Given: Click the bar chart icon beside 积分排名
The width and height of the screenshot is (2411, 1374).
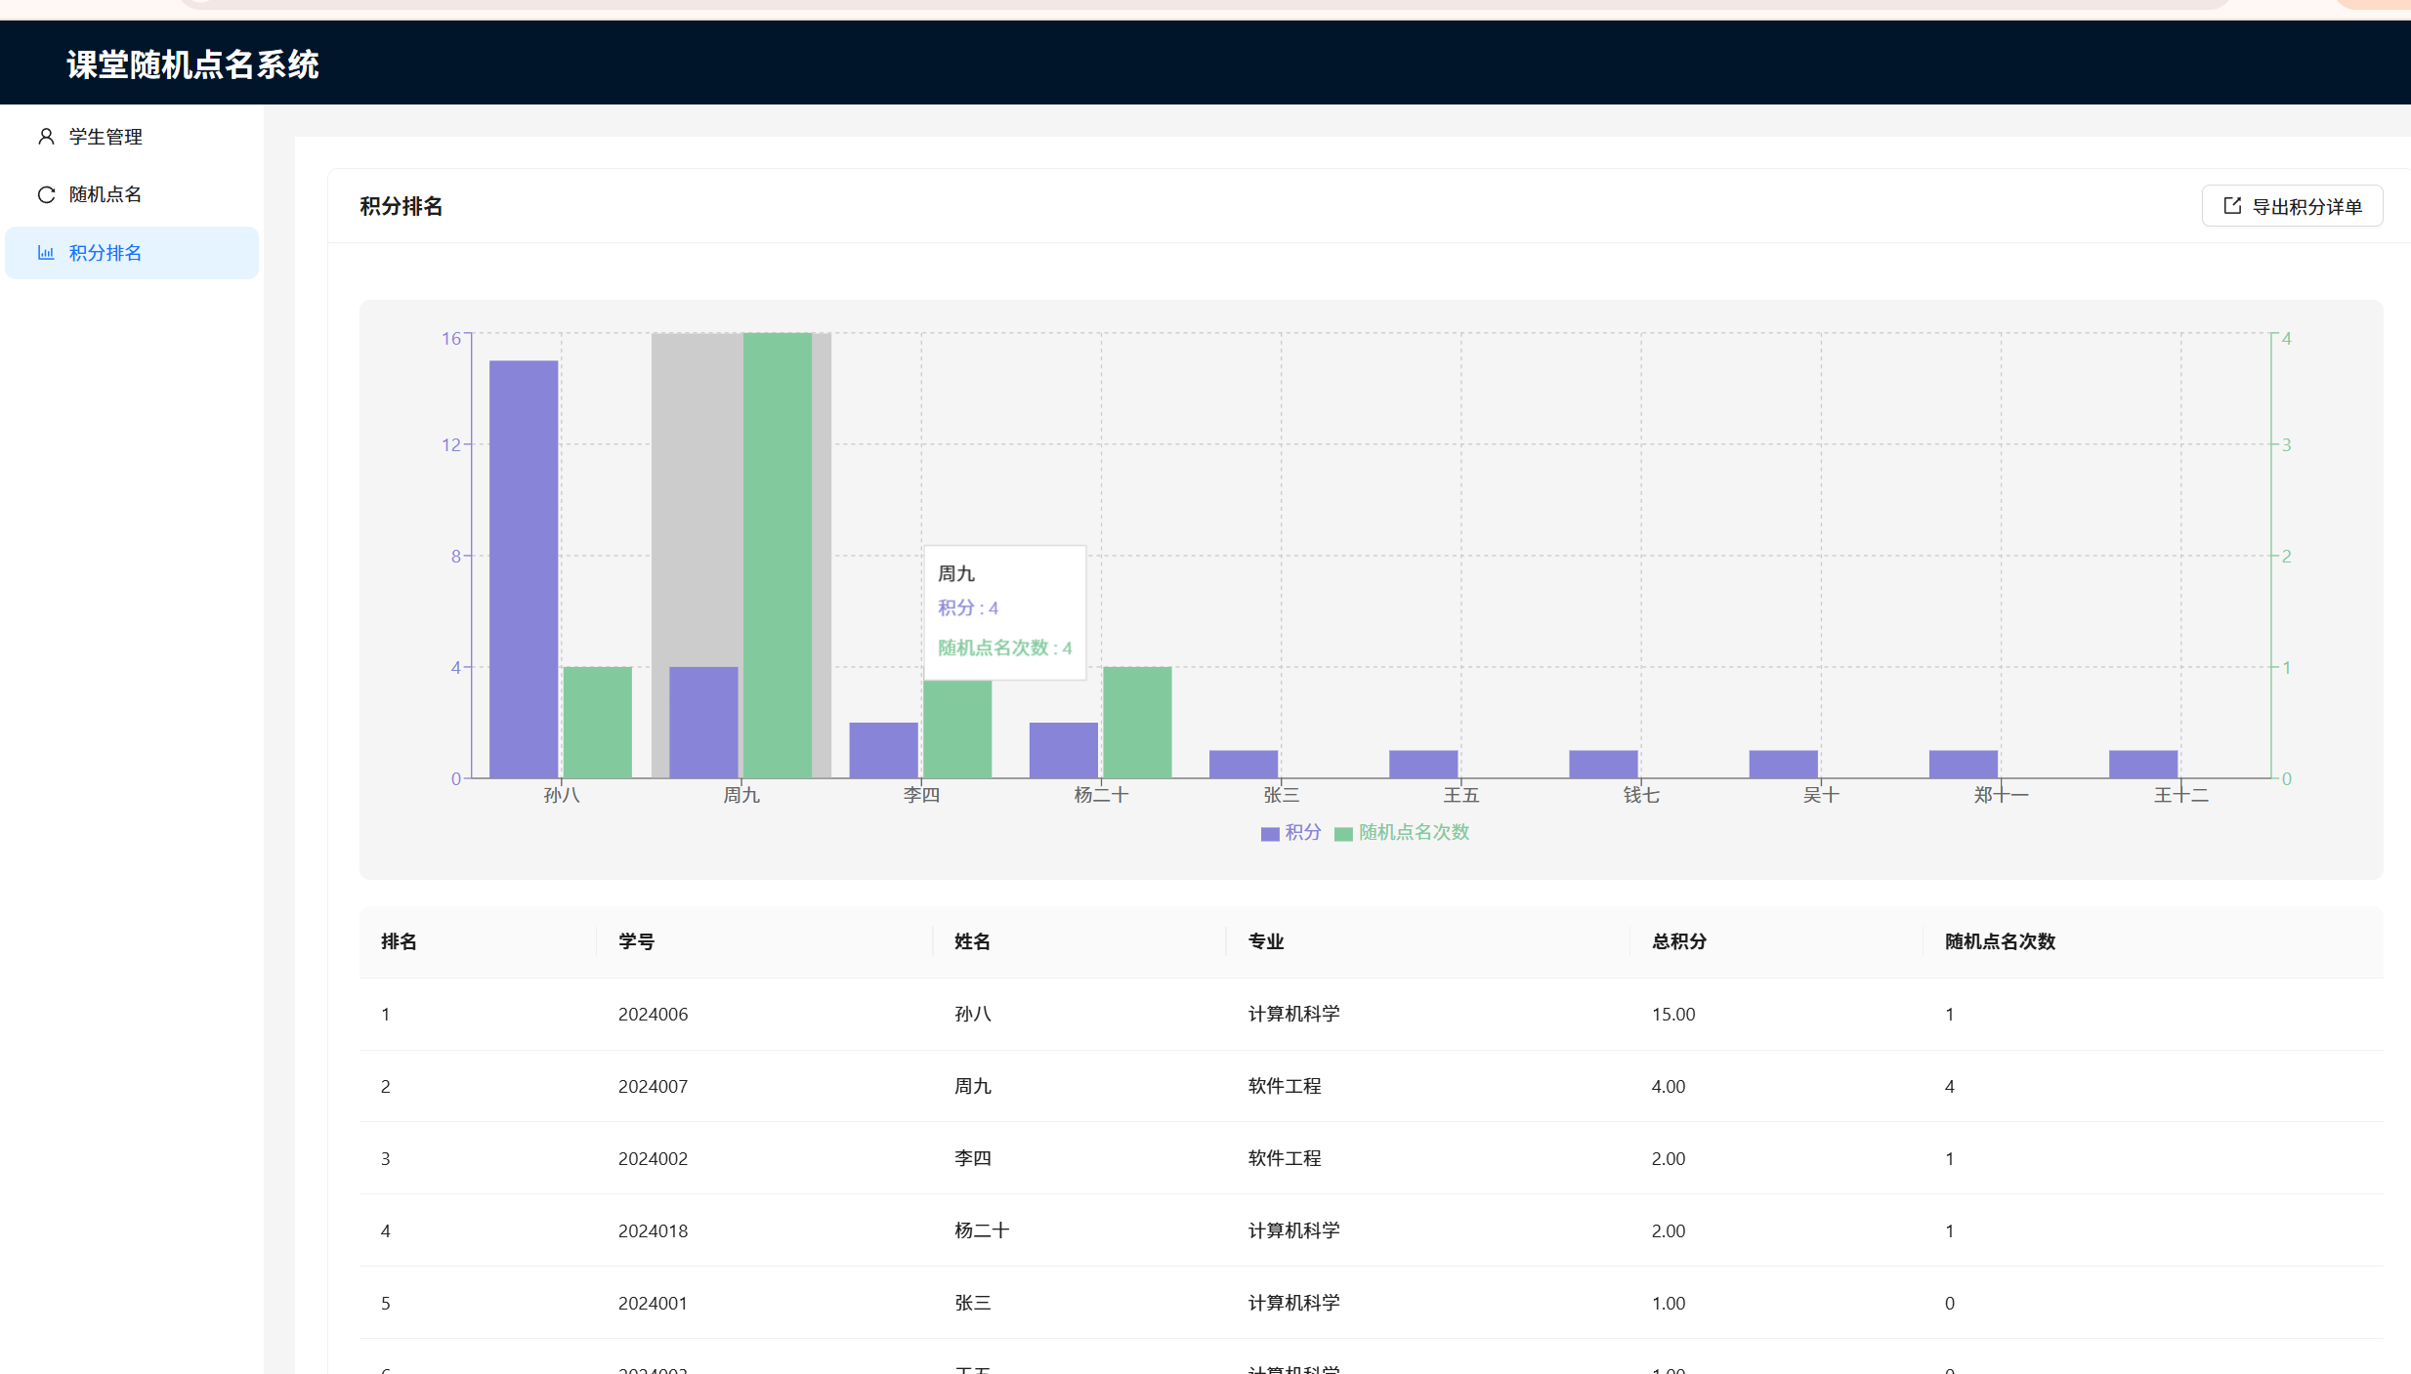Looking at the screenshot, I should point(46,253).
